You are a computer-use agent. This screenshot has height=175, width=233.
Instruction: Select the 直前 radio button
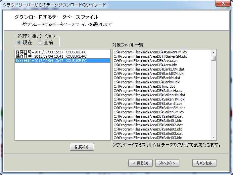pos(40,43)
